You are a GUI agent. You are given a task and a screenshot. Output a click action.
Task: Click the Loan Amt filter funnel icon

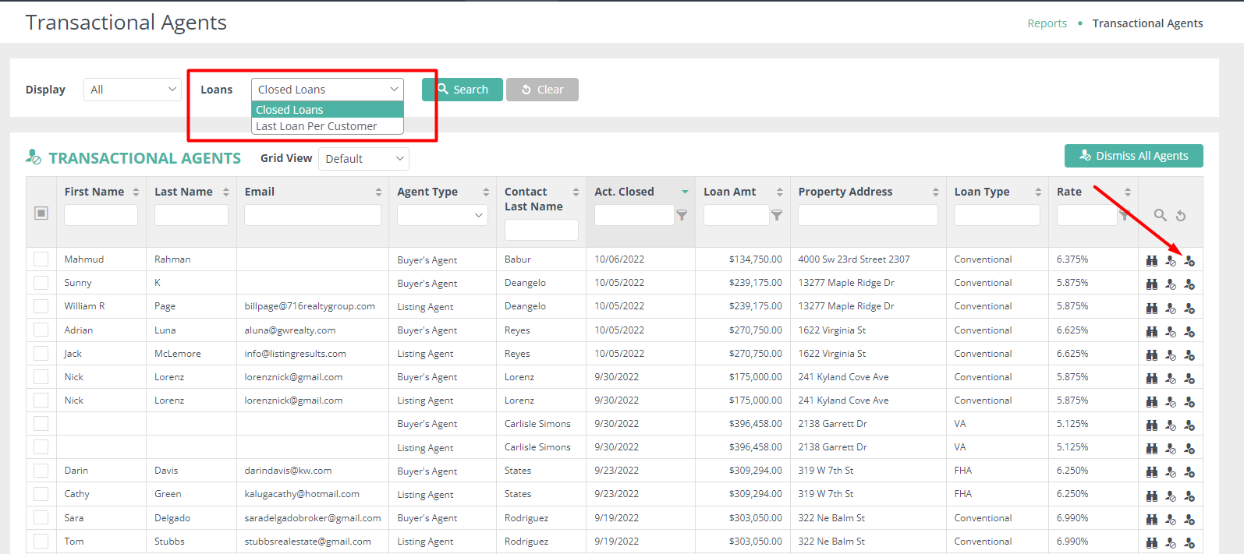click(x=777, y=215)
